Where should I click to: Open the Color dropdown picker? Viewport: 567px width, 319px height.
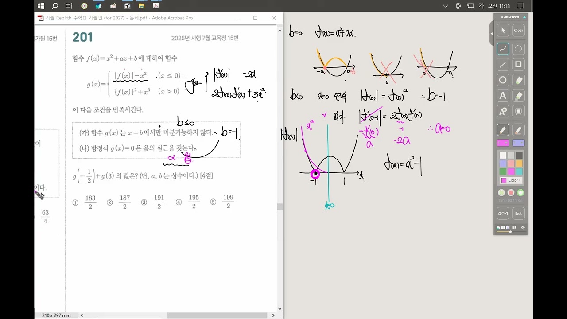point(511,180)
